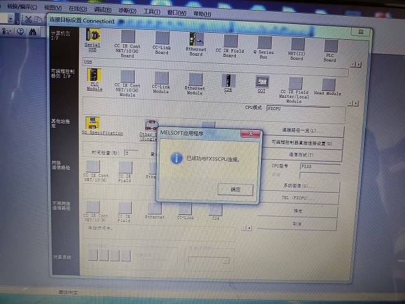Select the Head Module icon
The image size is (405, 304).
[x=328, y=85]
